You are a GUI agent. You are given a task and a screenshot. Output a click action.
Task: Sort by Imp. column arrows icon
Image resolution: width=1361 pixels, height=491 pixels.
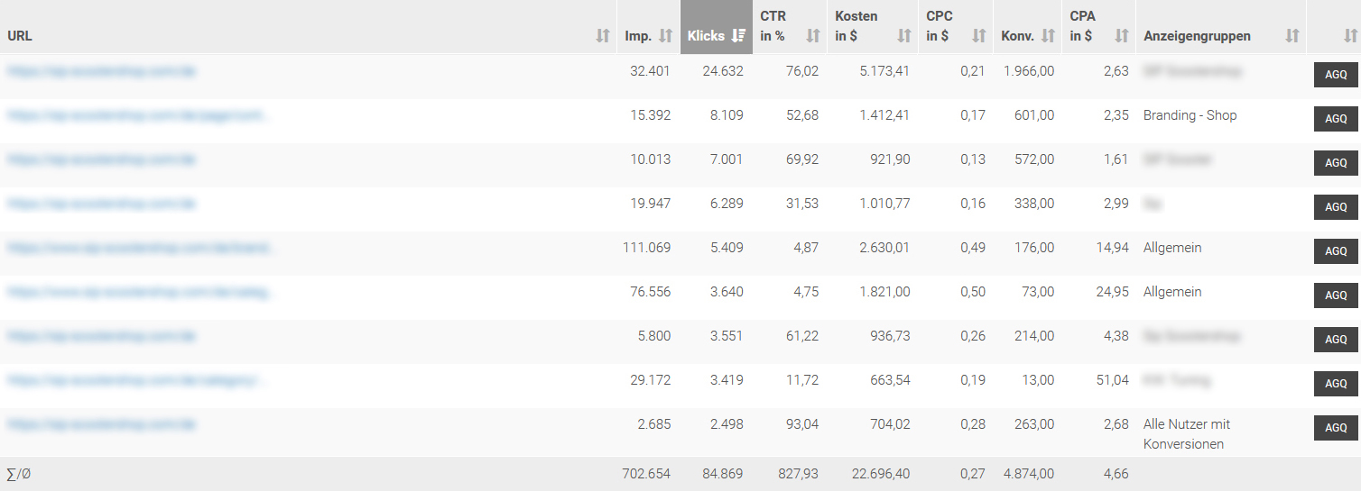coord(666,36)
